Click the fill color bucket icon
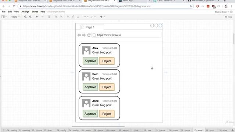 (68, 17)
